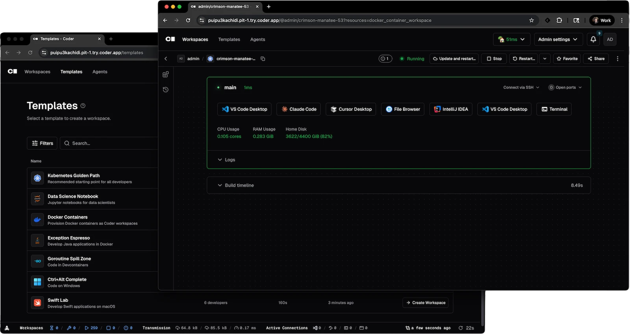This screenshot has width=630, height=334.
Task: Open Workspaces tab in front window
Action: (195, 39)
